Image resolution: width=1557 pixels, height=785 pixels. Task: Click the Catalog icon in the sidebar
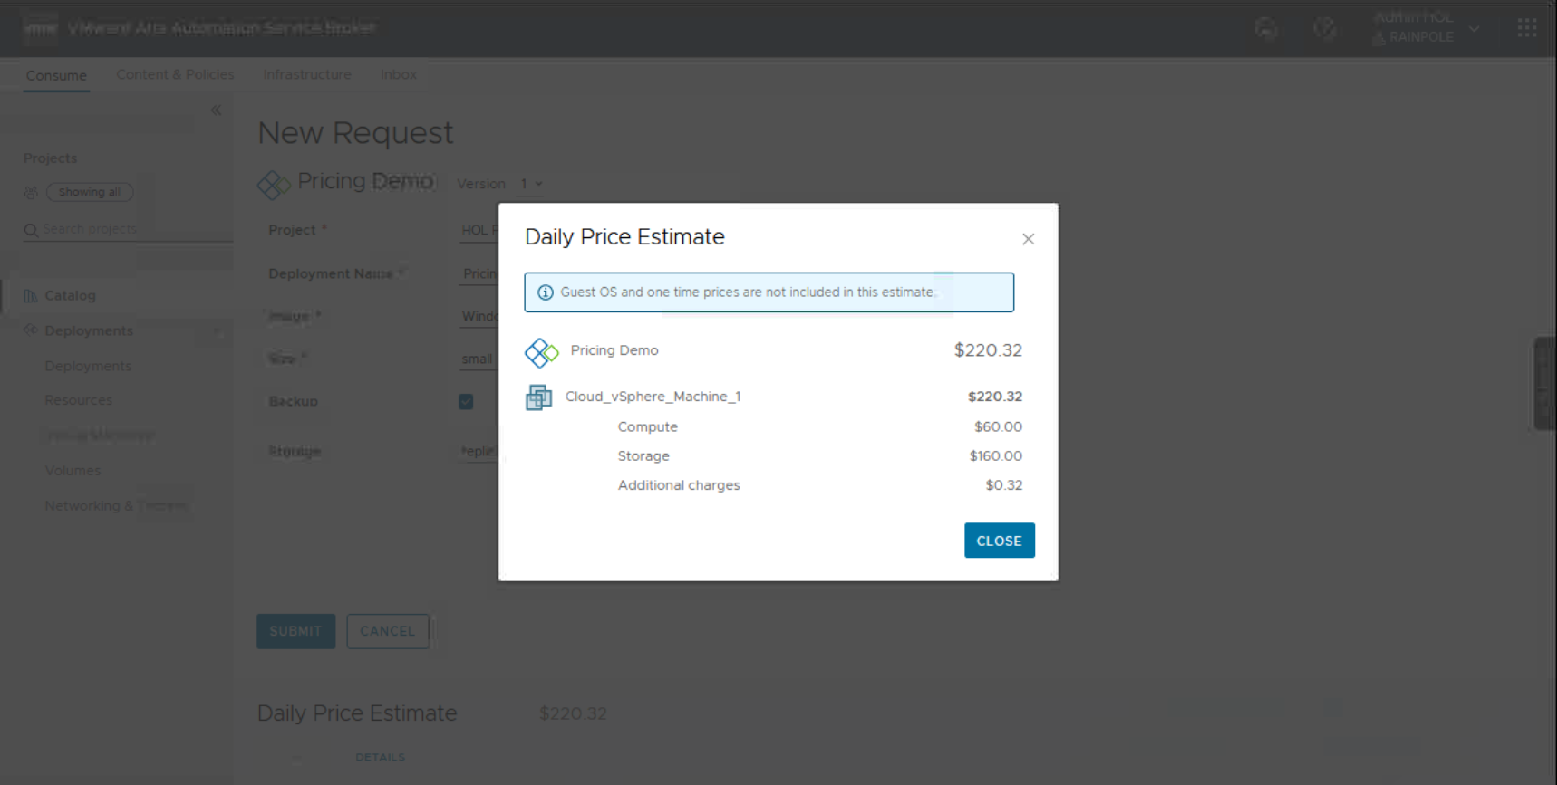coord(31,296)
